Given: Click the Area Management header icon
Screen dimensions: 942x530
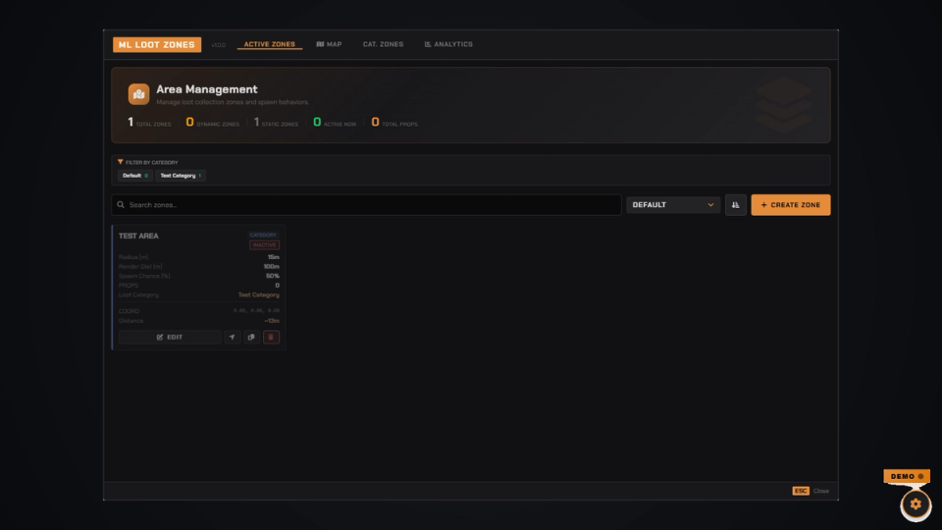Looking at the screenshot, I should (x=138, y=94).
